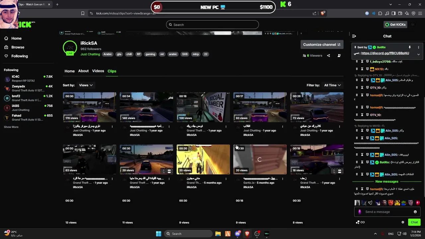Open the discord.gg link in the pinned message

(x=385, y=53)
